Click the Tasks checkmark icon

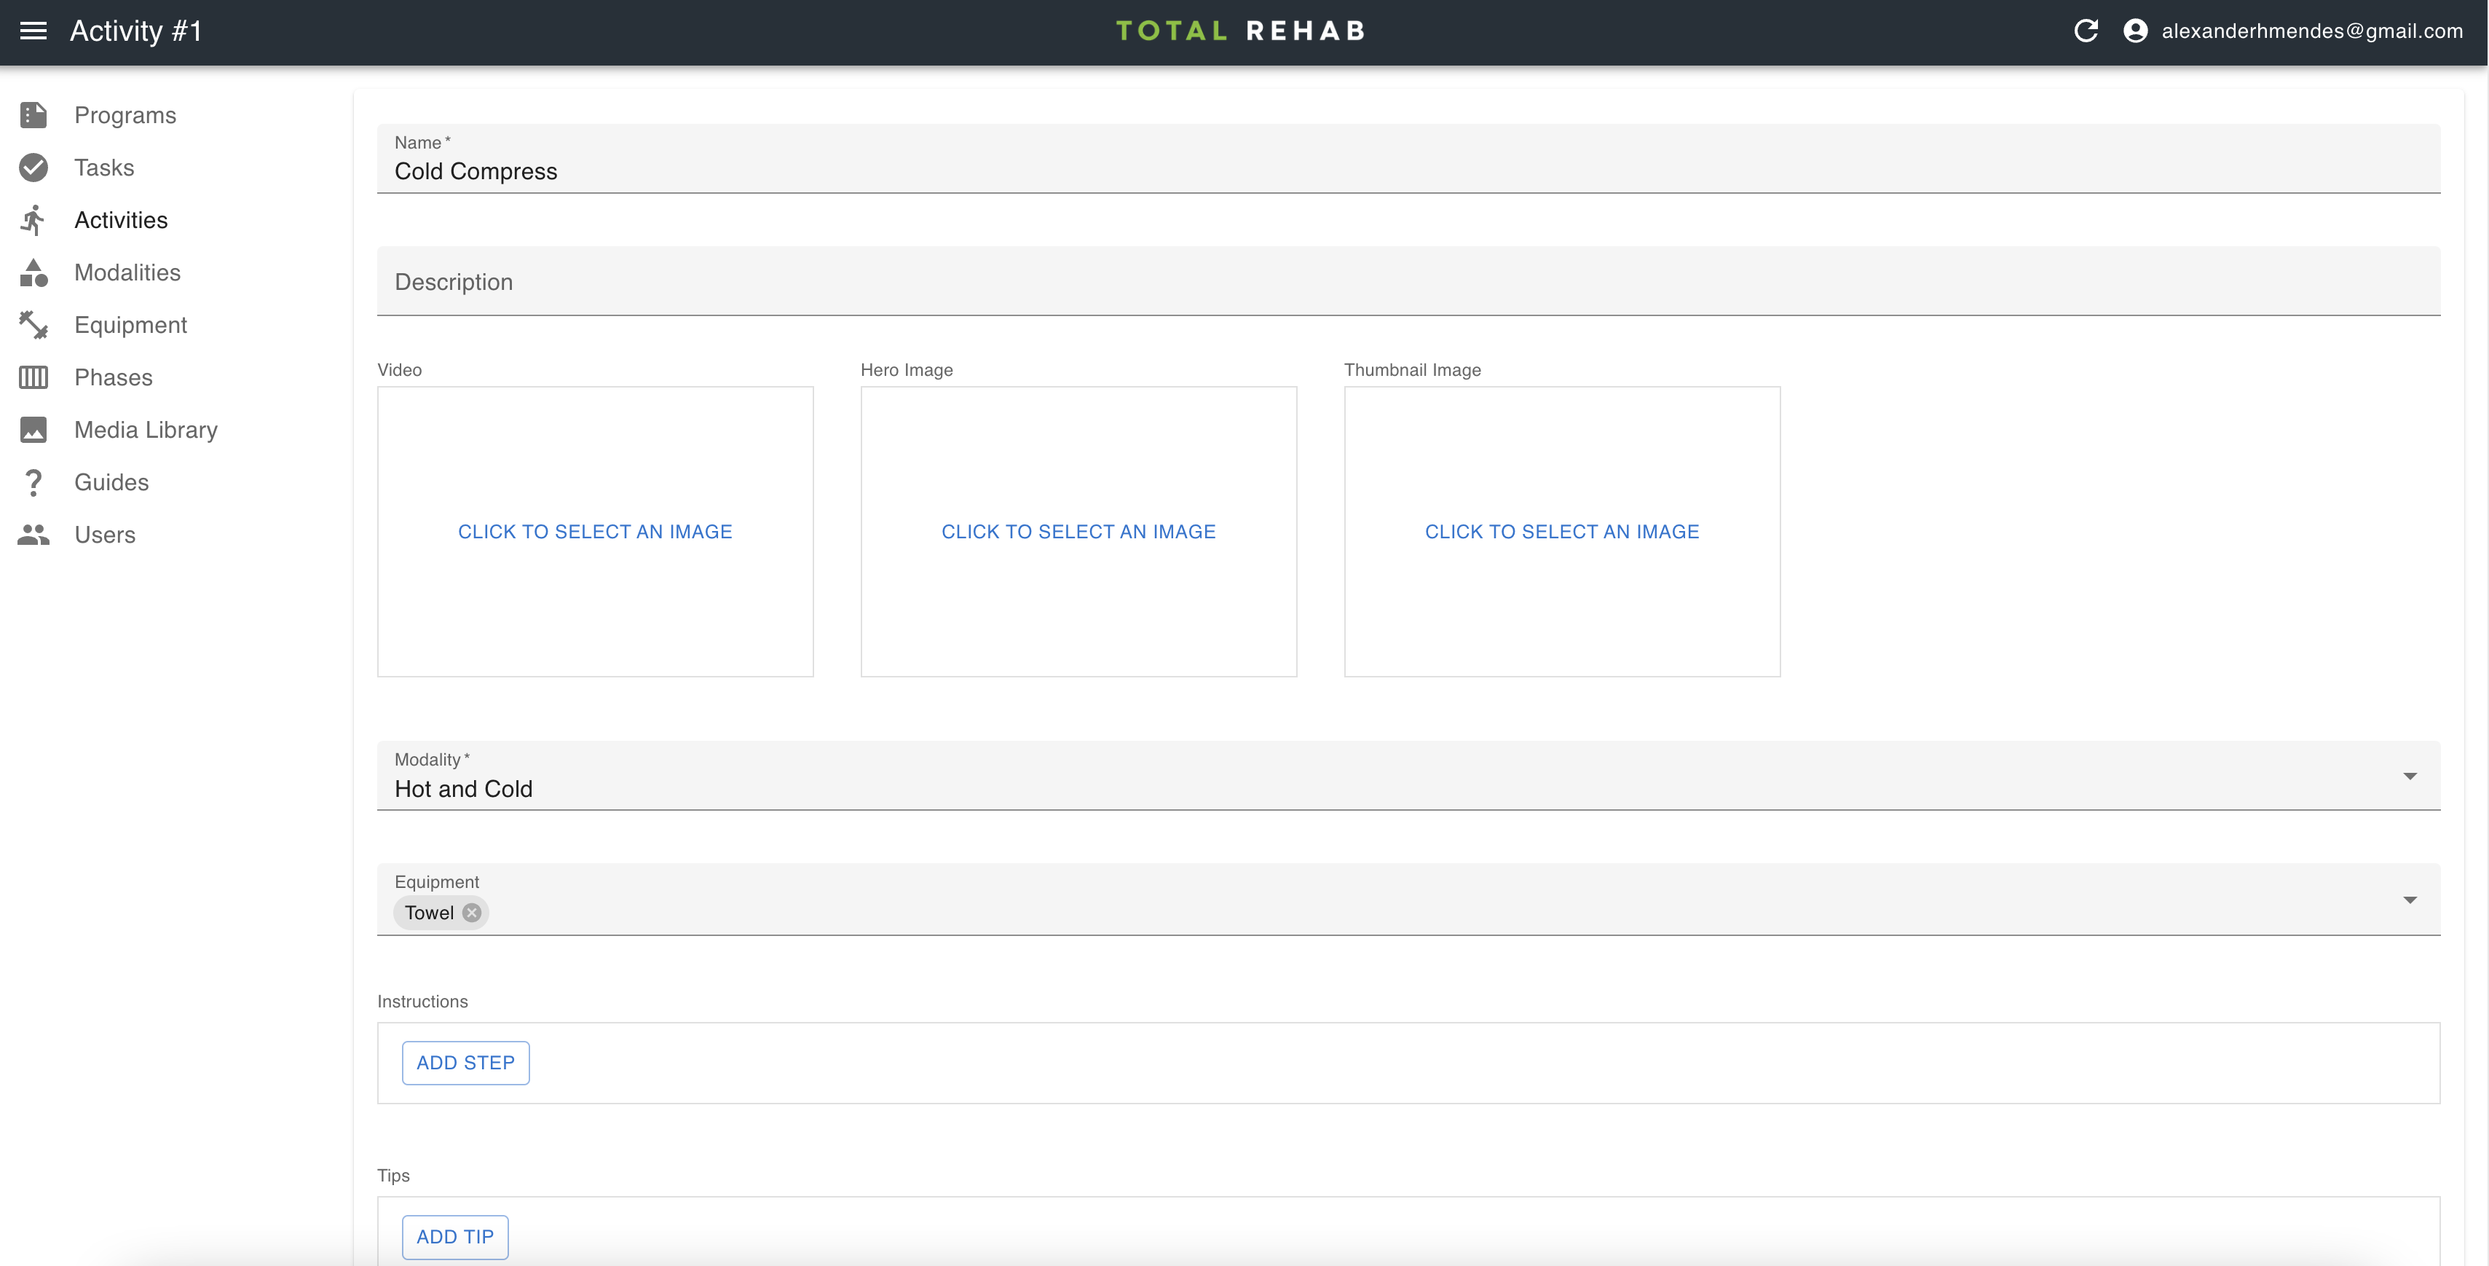click(33, 168)
